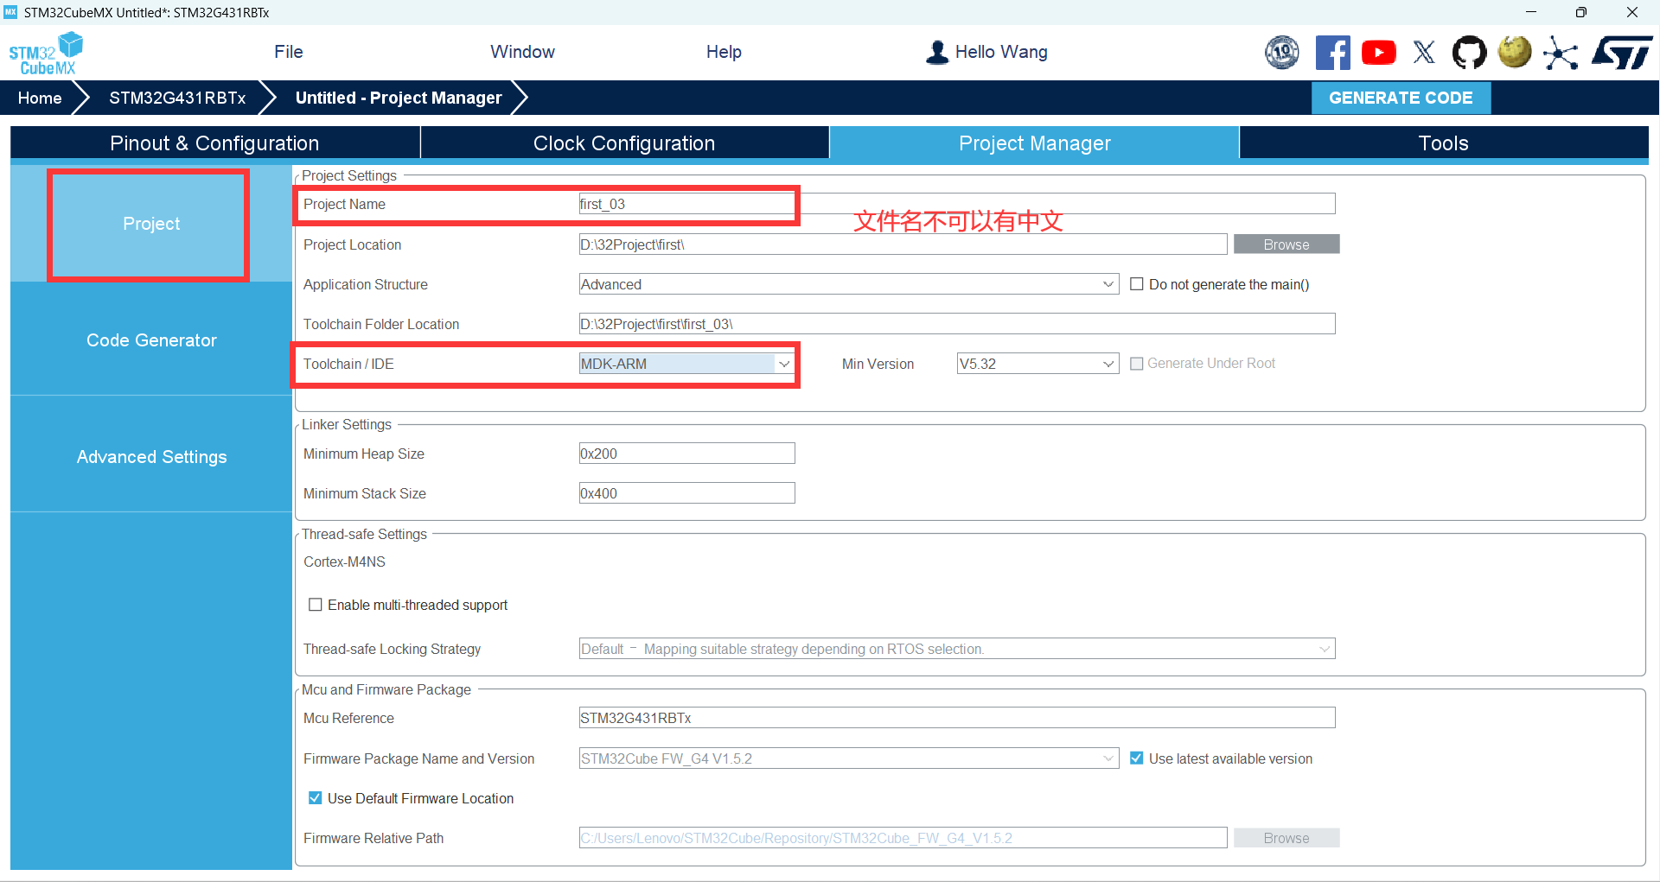The height and width of the screenshot is (882, 1660).
Task: Toggle Do not generate the main() checkbox
Action: [x=1137, y=284]
